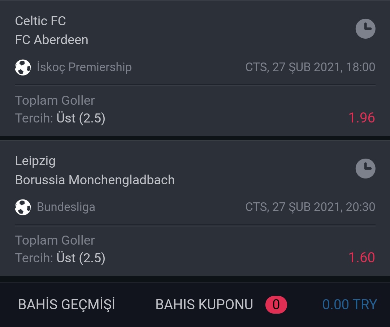
Task: Tap the 0.00 TRY balance amount
Action: [350, 304]
